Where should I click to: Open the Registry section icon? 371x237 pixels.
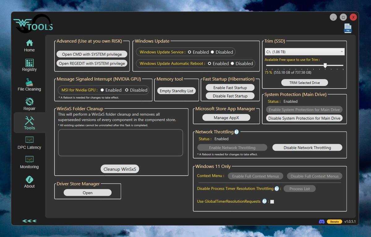[x=29, y=63]
